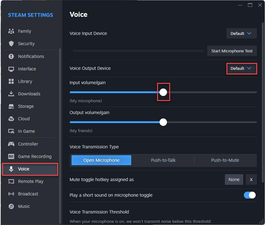Click the Output volume/gain slider handle
Image resolution: width=265 pixels, height=225 pixels.
pos(163,122)
